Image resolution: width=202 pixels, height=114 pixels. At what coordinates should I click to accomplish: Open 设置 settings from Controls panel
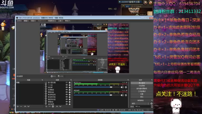(x=142, y=94)
